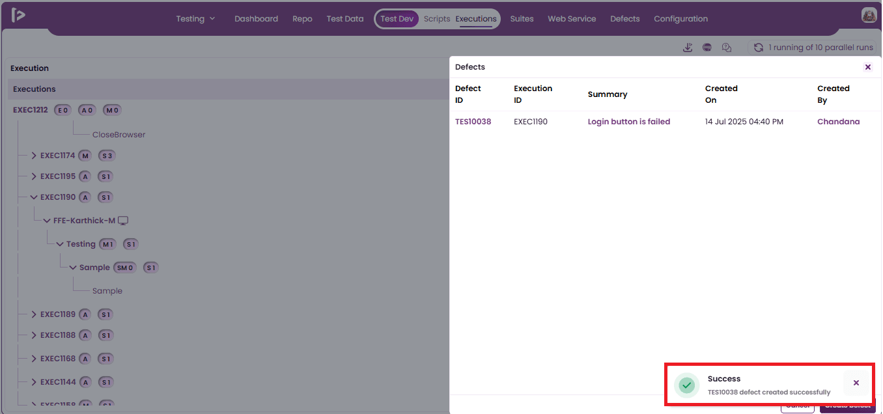Switch to the Scripts tab
This screenshot has width=883, height=414.
click(437, 19)
